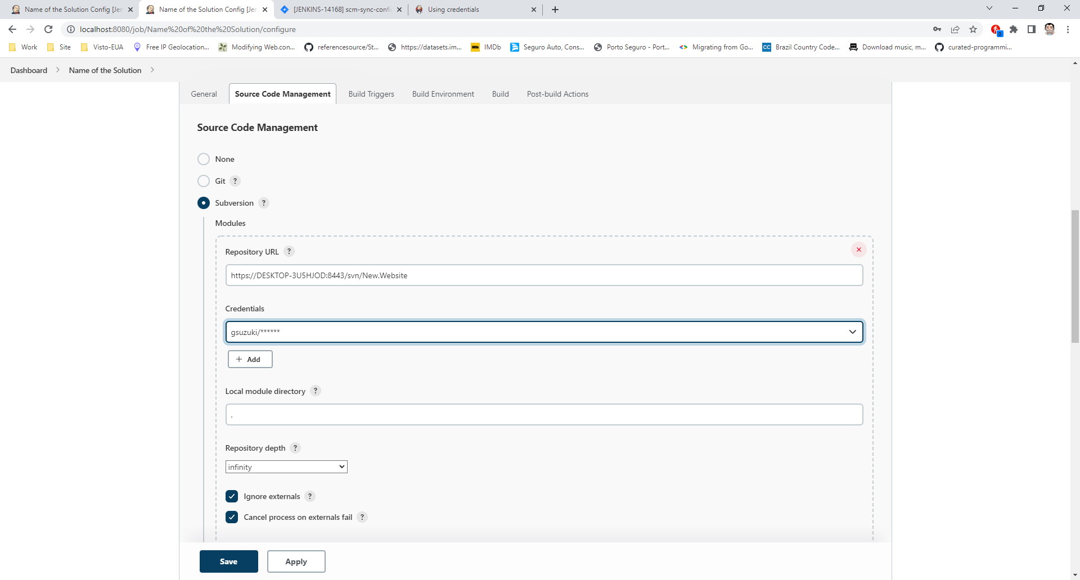Switch to Source Code Management tab
Image resolution: width=1080 pixels, height=580 pixels.
point(282,94)
